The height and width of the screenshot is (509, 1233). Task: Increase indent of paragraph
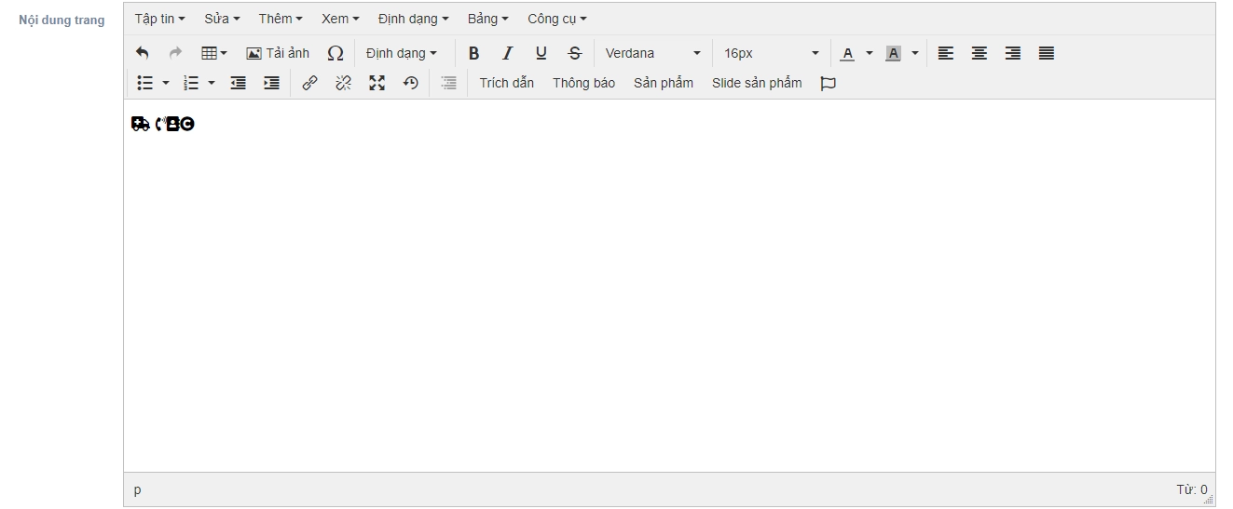(x=271, y=83)
